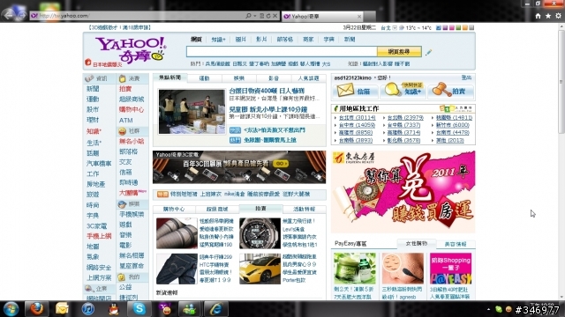Open the 超級商城 sidebar link

pyautogui.click(x=132, y=100)
